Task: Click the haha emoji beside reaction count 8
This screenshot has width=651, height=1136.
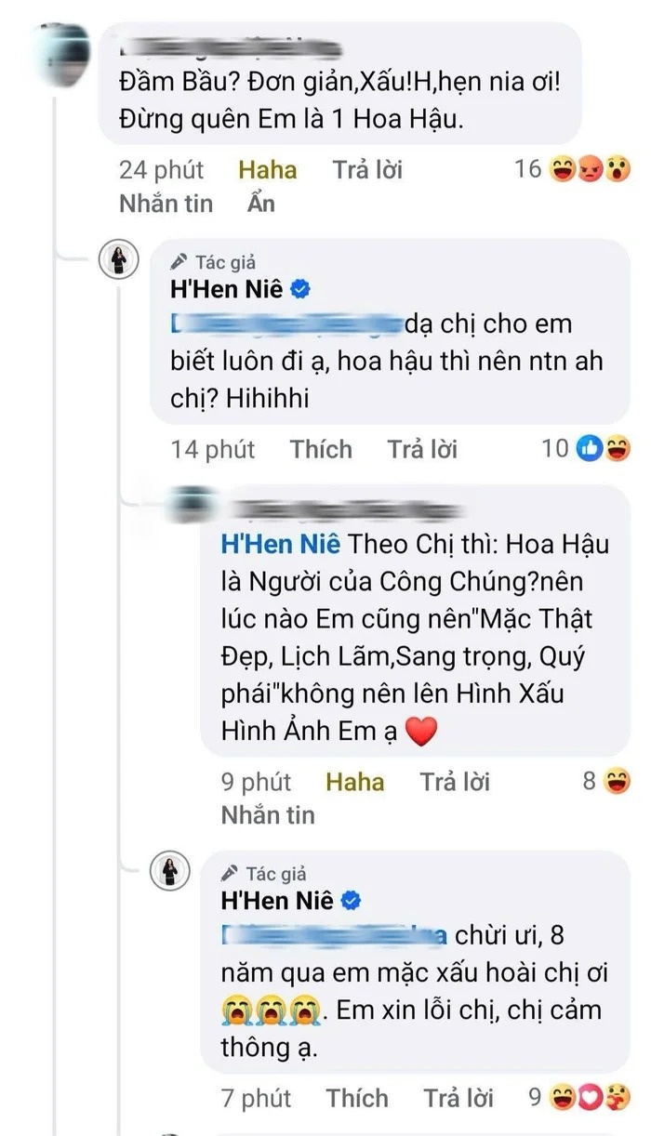Action: [x=614, y=781]
